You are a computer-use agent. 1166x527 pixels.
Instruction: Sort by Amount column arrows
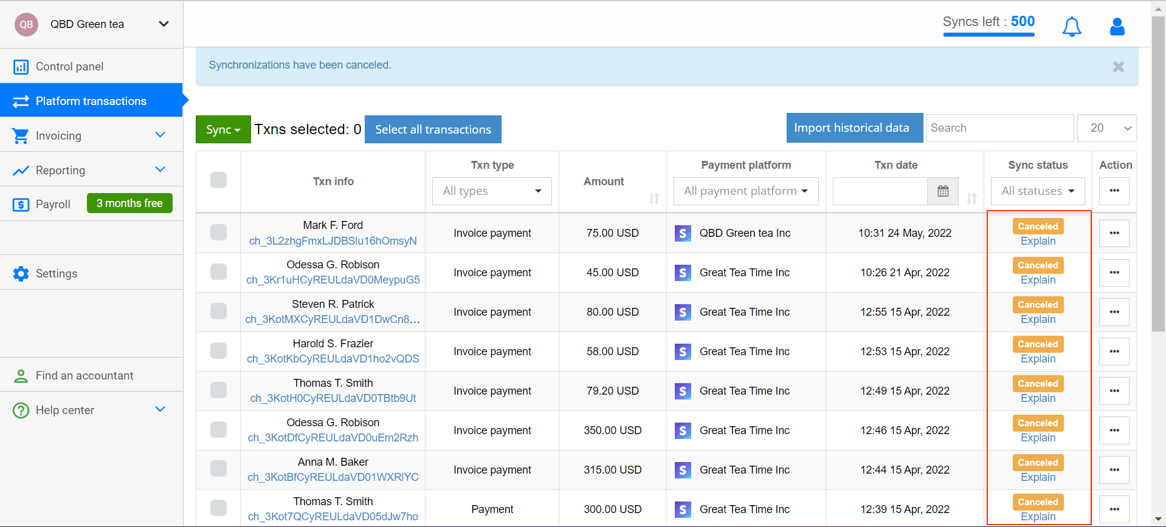pos(654,199)
